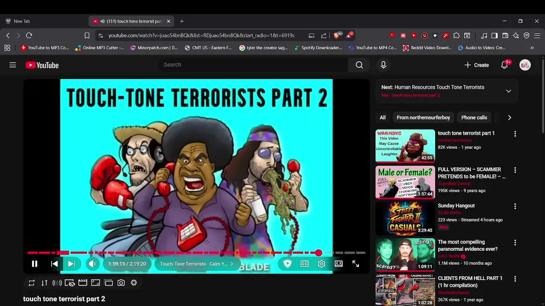Take a video screenshot with the camera icon
This screenshot has height=306, width=545.
[x=121, y=283]
